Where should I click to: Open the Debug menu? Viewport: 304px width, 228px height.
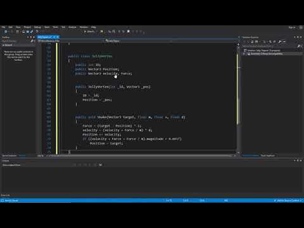(x=37, y=27)
